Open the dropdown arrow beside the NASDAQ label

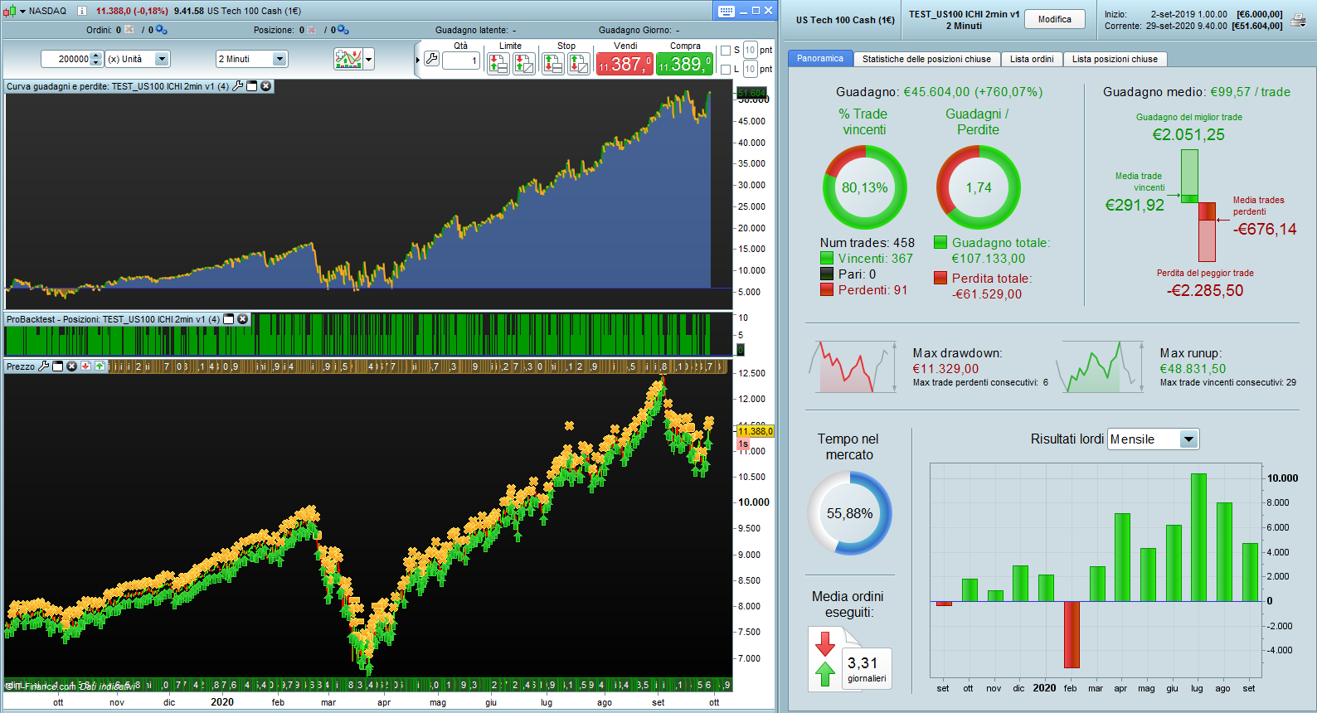pos(22,11)
